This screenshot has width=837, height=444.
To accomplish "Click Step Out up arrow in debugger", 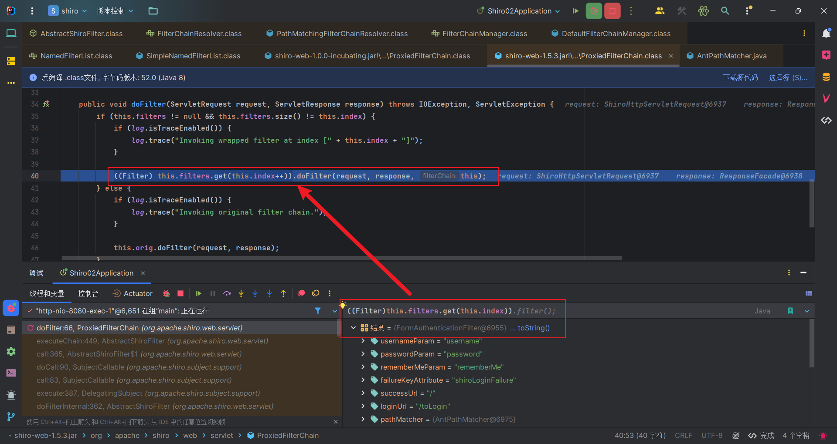I will point(283,293).
